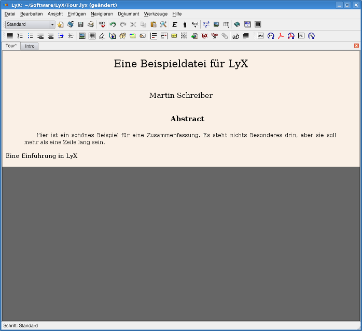Open paragraph settings lines icon
This screenshot has height=331, width=362.
tap(246, 36)
